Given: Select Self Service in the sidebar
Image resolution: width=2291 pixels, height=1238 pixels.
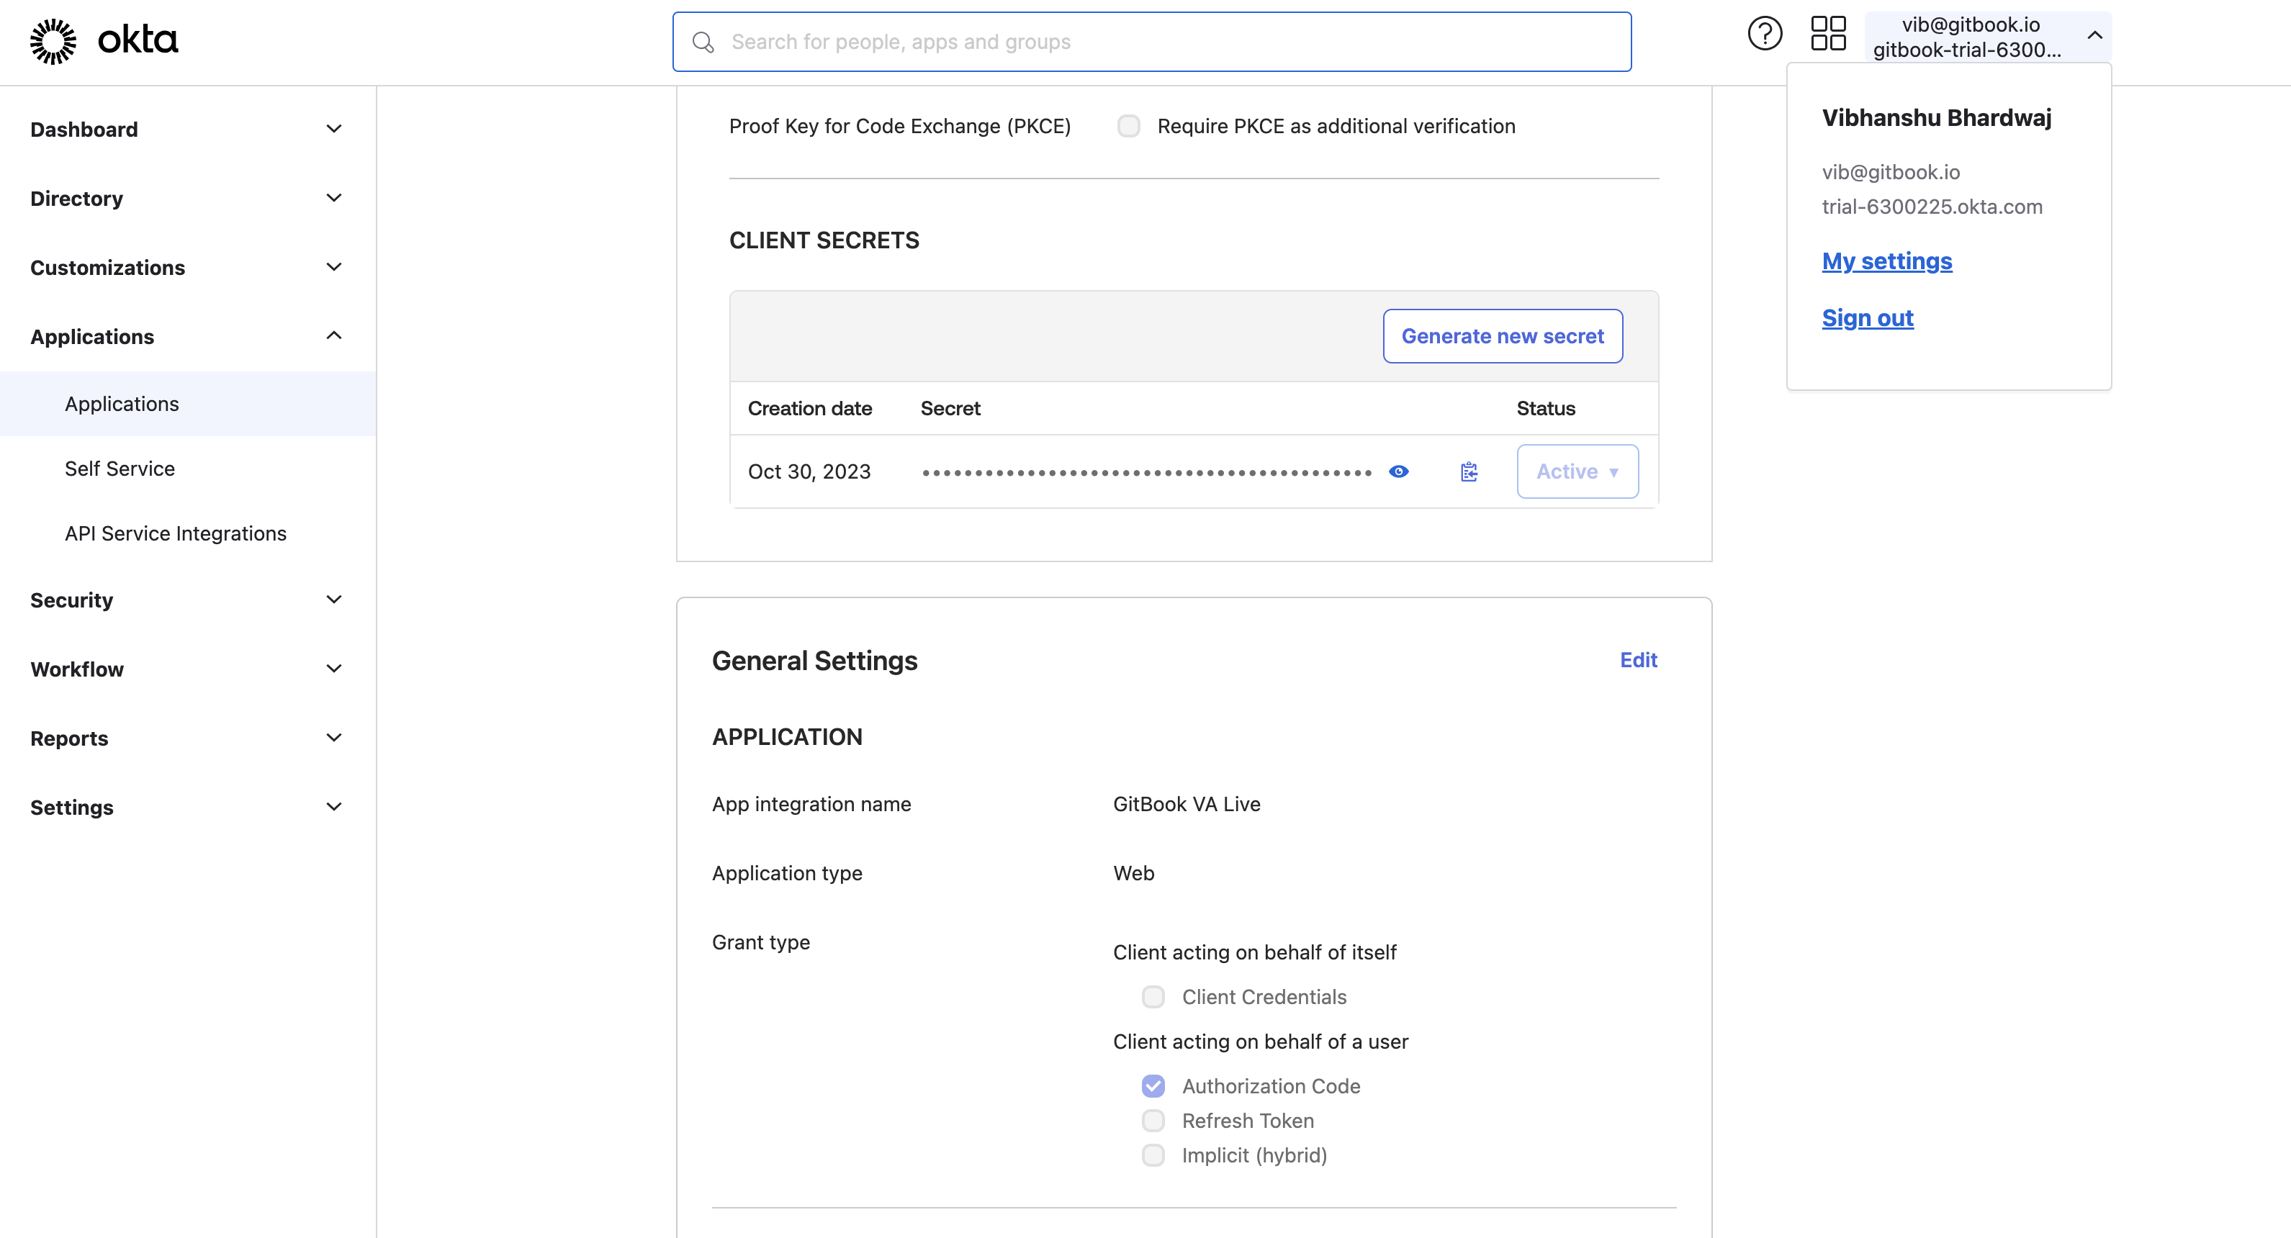Looking at the screenshot, I should (x=120, y=469).
